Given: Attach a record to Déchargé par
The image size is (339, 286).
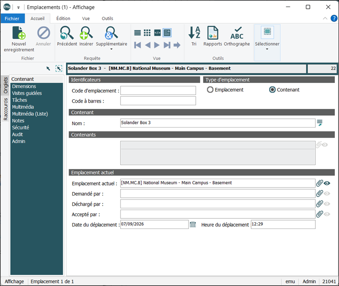Looking at the screenshot, I should click(320, 204).
